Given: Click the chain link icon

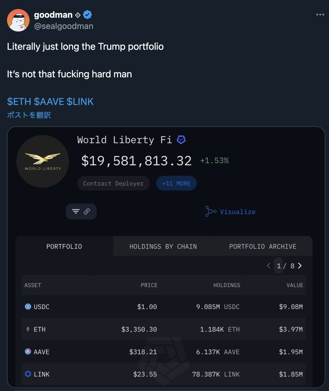Looking at the screenshot, I should pos(87,211).
